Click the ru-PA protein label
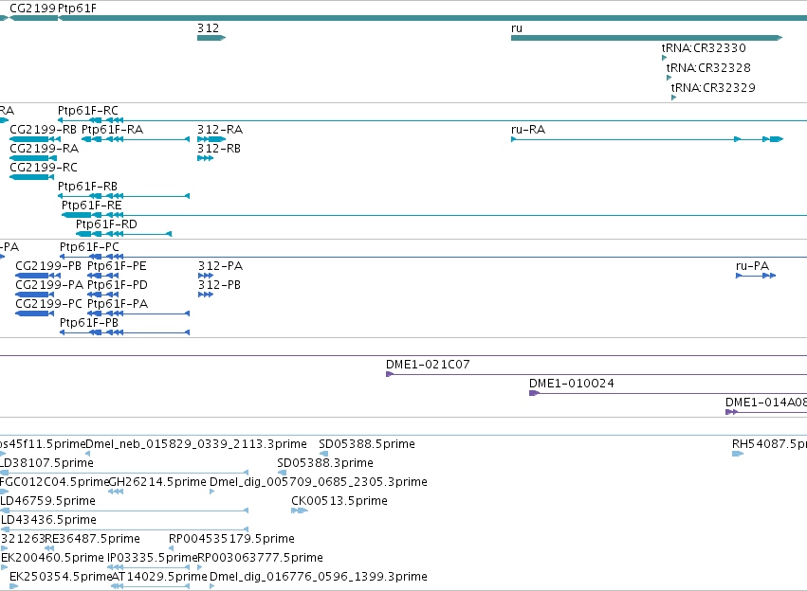 [x=752, y=266]
